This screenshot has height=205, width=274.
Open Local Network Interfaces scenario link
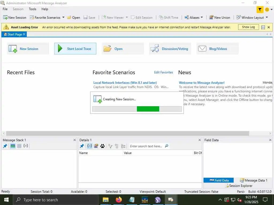pyautogui.click(x=125, y=83)
